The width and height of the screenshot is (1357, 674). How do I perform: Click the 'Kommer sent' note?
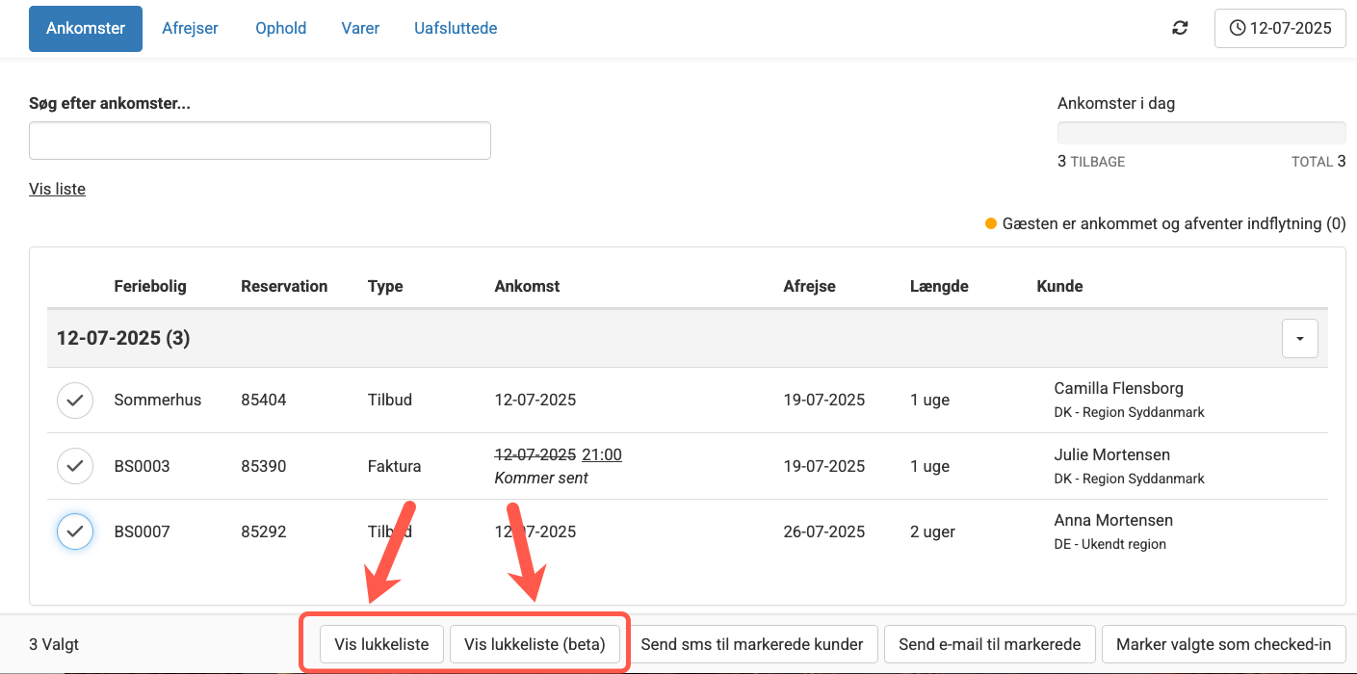point(541,478)
